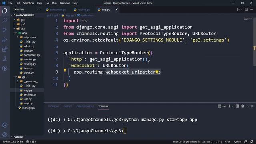Kill terminal with trash icon
256x144 pixels.
pos(242,106)
